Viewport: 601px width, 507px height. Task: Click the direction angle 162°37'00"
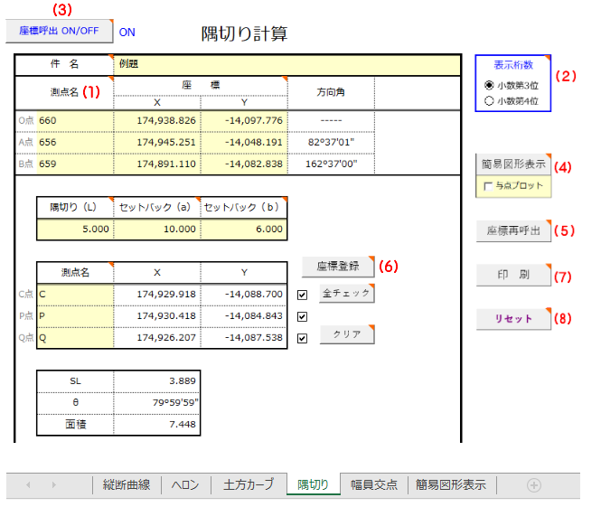331,164
